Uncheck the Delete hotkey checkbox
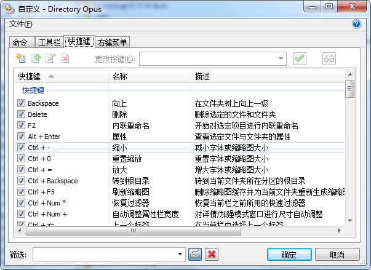The width and height of the screenshot is (371, 270). (21, 114)
